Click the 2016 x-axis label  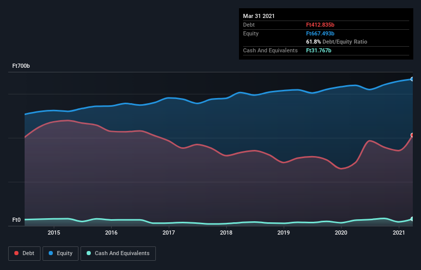111,233
